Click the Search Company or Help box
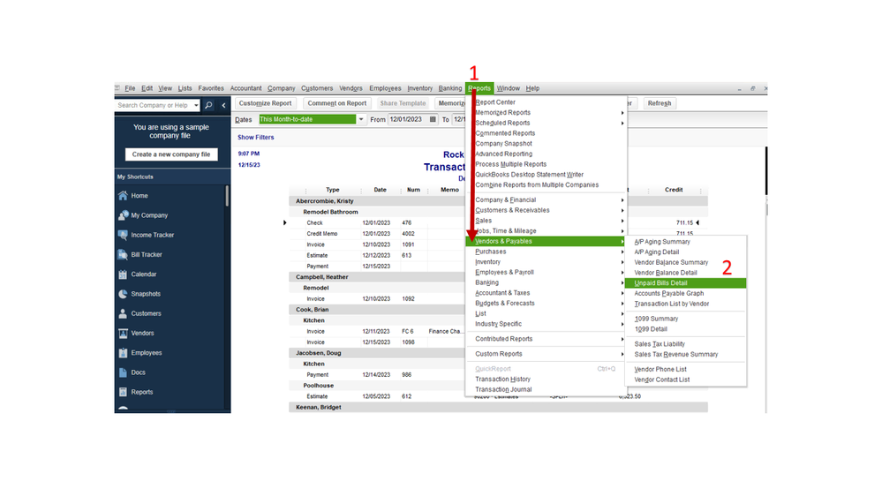This screenshot has width=882, height=496. click(x=155, y=105)
